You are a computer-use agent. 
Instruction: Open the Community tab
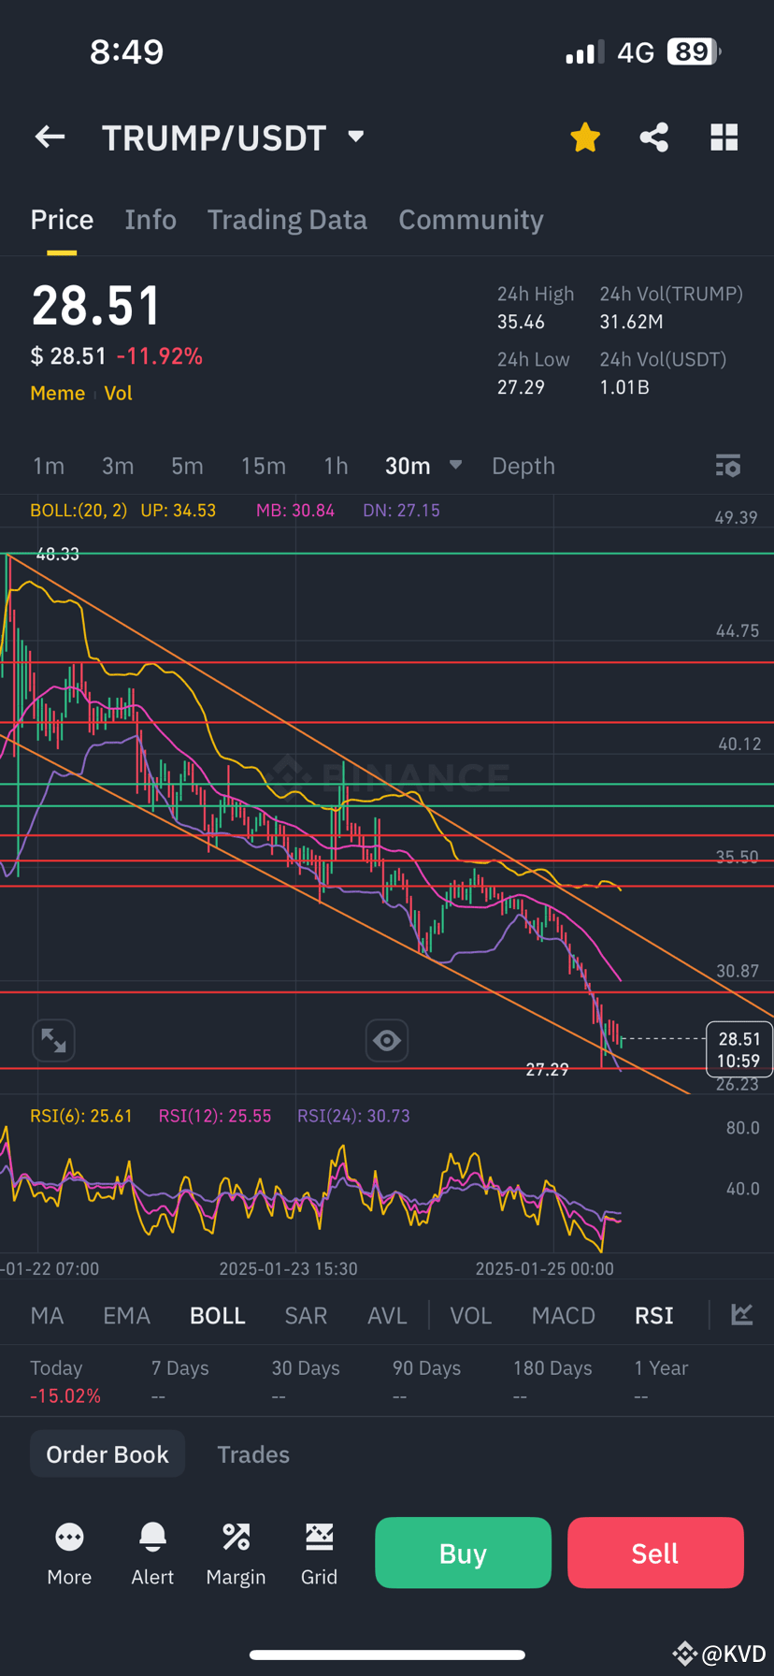pos(471,220)
